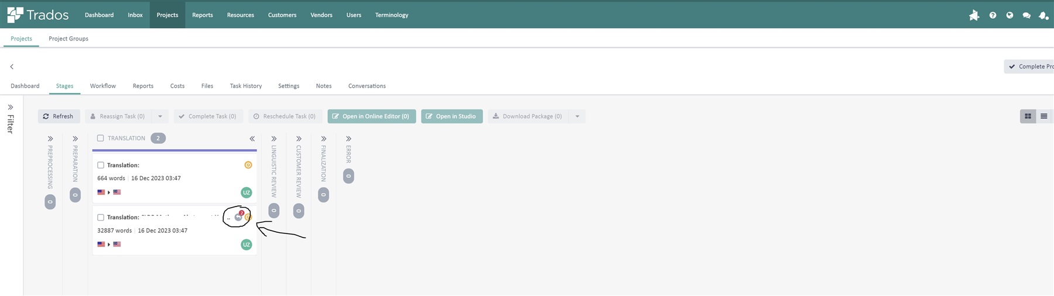The width and height of the screenshot is (1054, 296).
Task: Expand the Preprocessing stage column
Action: coord(50,139)
